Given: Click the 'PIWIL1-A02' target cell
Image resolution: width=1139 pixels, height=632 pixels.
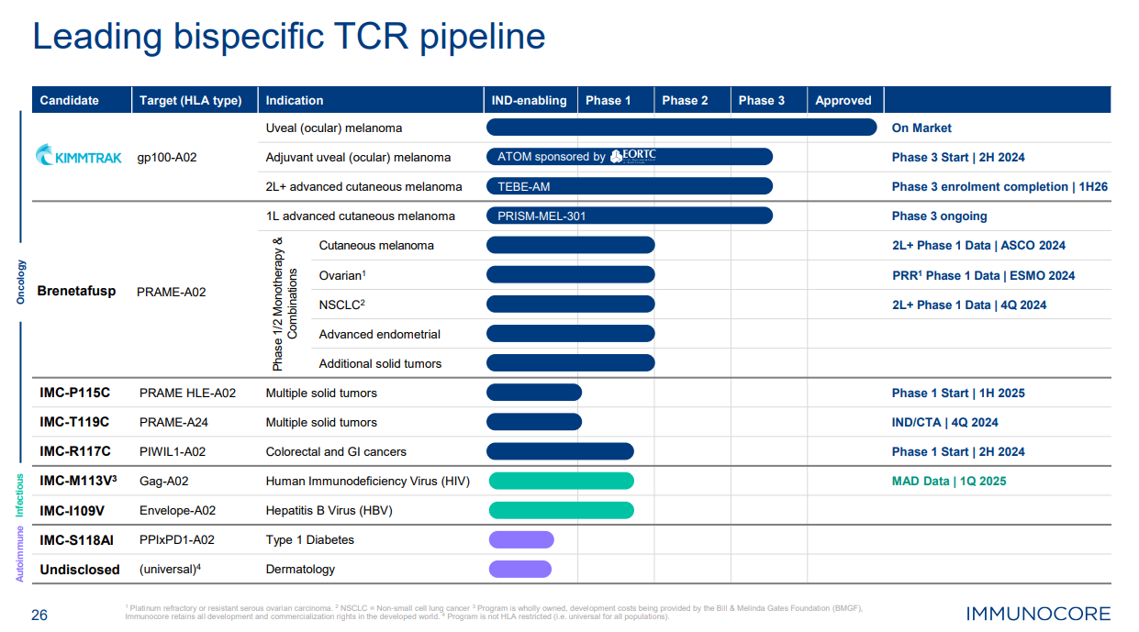Looking at the screenshot, I should tap(173, 451).
